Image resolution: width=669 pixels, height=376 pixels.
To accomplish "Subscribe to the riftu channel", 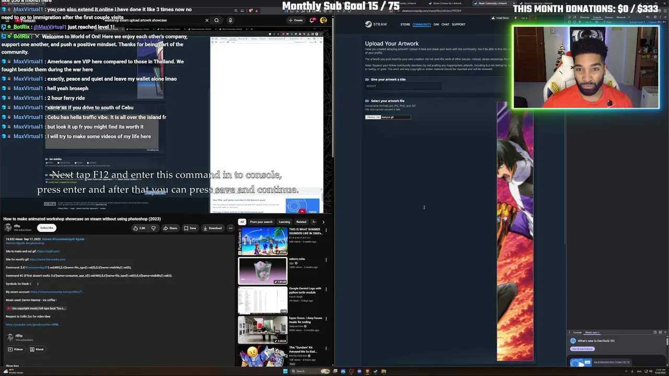I will tap(47, 228).
